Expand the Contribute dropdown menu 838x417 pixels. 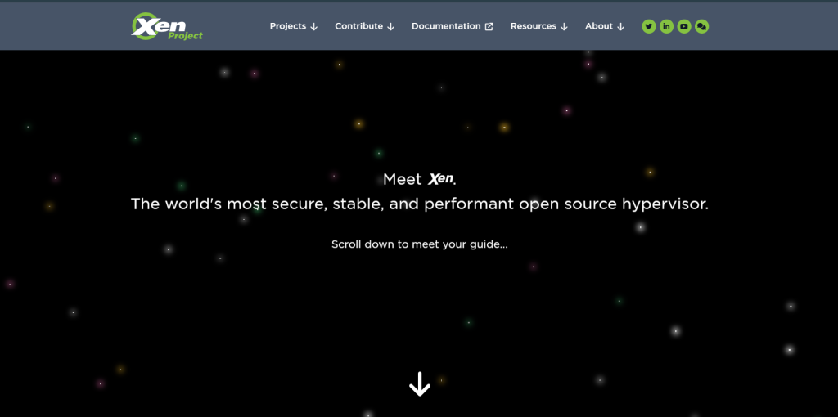click(364, 26)
